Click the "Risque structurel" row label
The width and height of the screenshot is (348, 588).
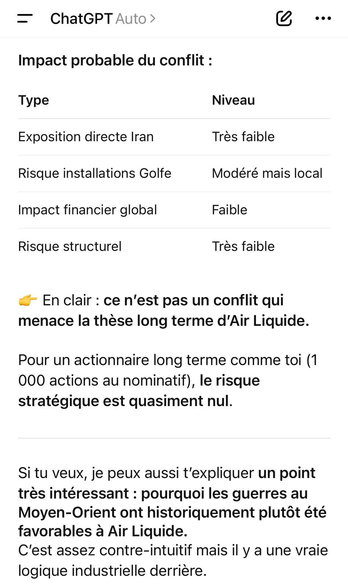[x=70, y=246]
